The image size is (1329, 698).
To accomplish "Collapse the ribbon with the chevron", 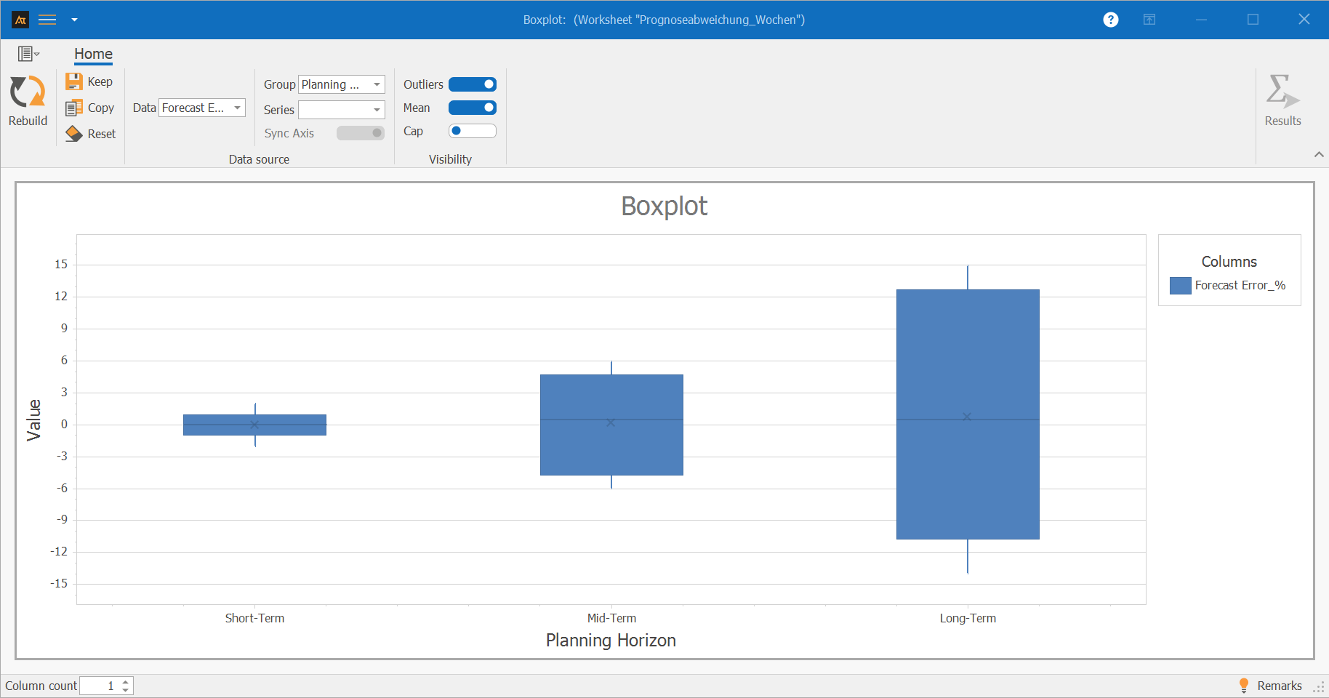I will coord(1319,154).
